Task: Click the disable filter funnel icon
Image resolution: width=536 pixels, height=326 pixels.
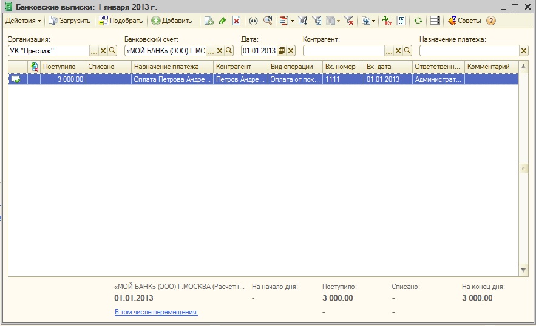Action: [x=349, y=21]
